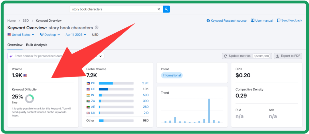Image resolution: width=309 pixels, height=134 pixels.
Task: Click the UK flag in Global Volume
Action: coord(88,113)
